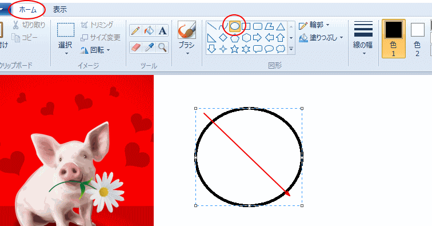Image resolution: width=432 pixels, height=226 pixels.
Task: Choose the Oval callout shape
Action: [x=269, y=49]
